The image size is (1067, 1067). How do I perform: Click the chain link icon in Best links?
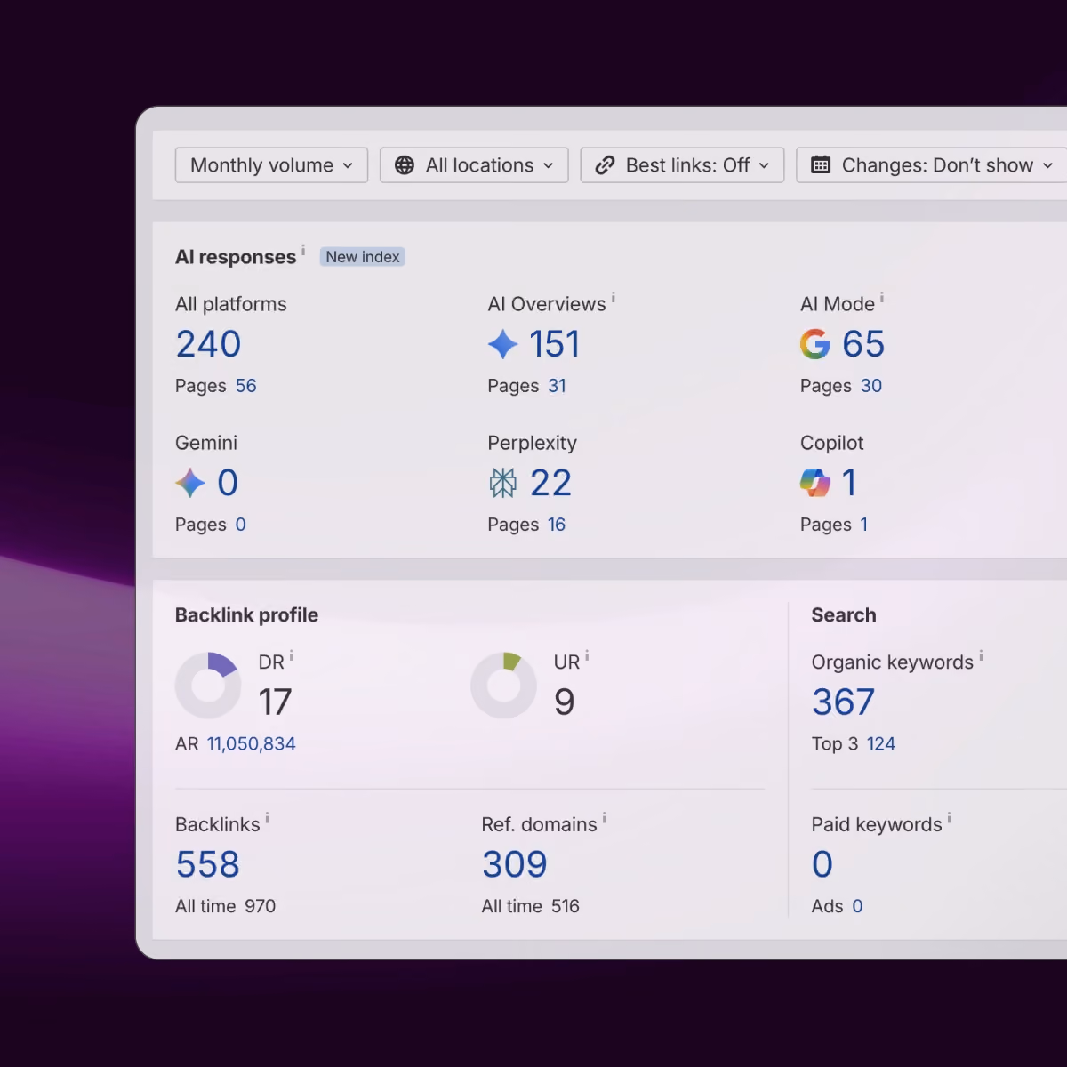click(x=605, y=165)
